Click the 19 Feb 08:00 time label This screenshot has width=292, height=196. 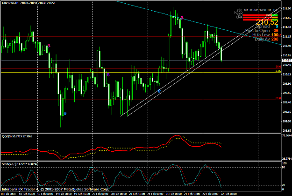[64, 194]
